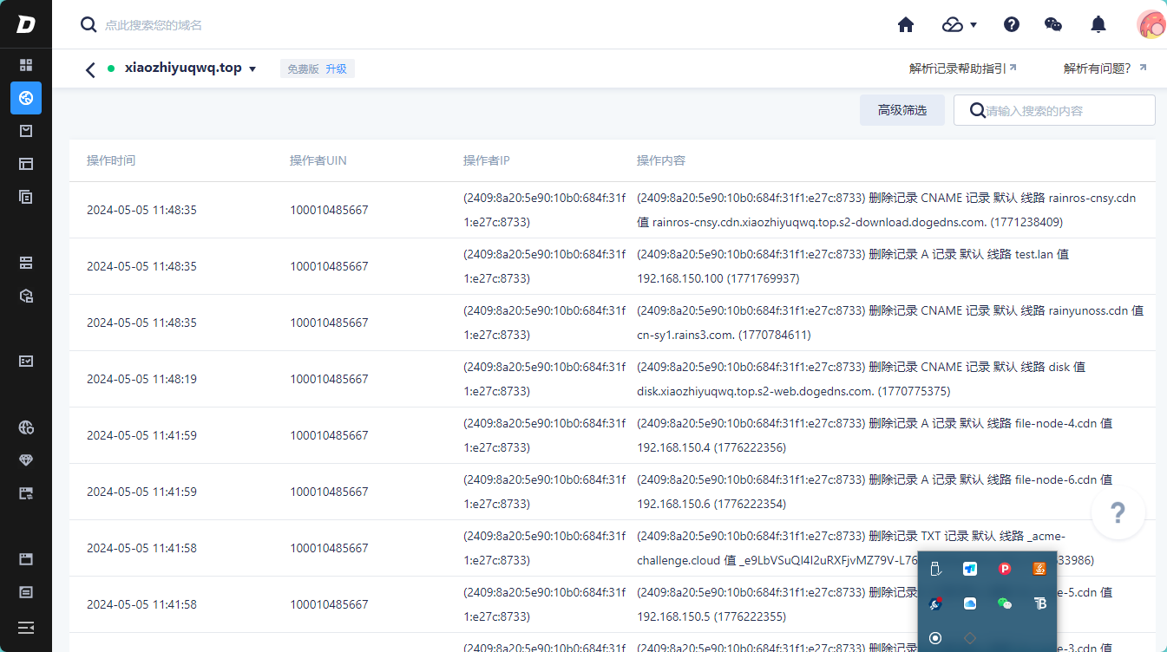
Task: Open the blue Tencent Meeting tray icon
Action: (x=970, y=569)
